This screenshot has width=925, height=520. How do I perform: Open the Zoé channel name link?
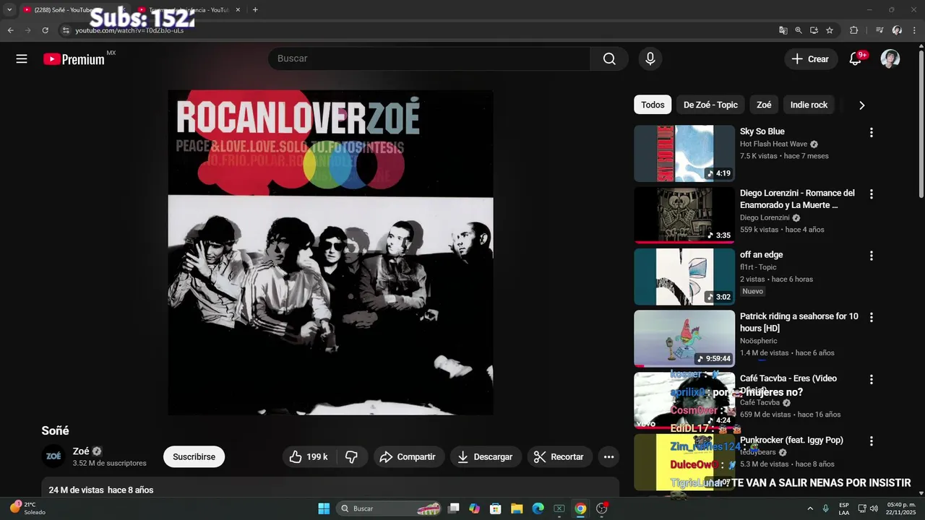click(x=81, y=451)
